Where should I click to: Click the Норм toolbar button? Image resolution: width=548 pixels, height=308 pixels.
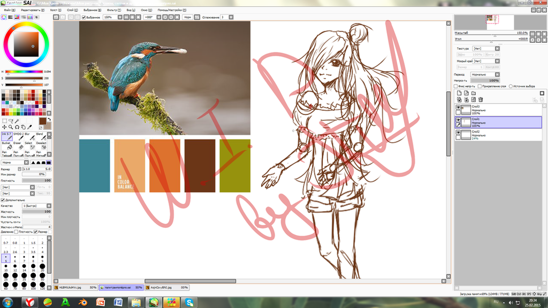coord(188,17)
